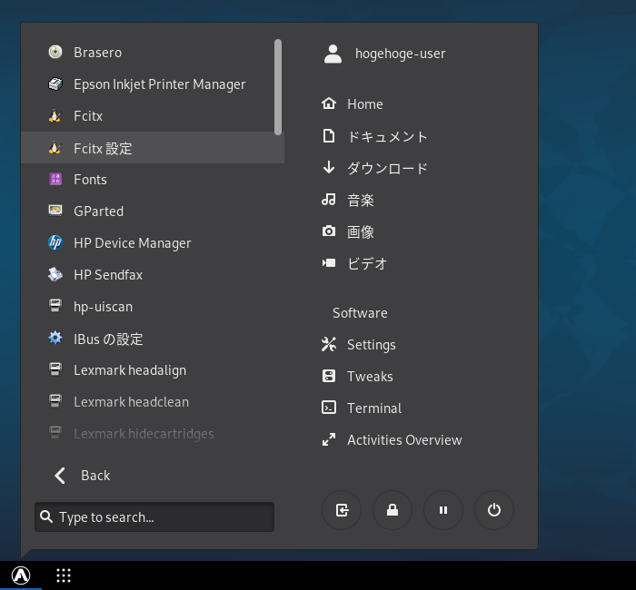
Task: Launch the Terminal label
Action: pyautogui.click(x=374, y=408)
